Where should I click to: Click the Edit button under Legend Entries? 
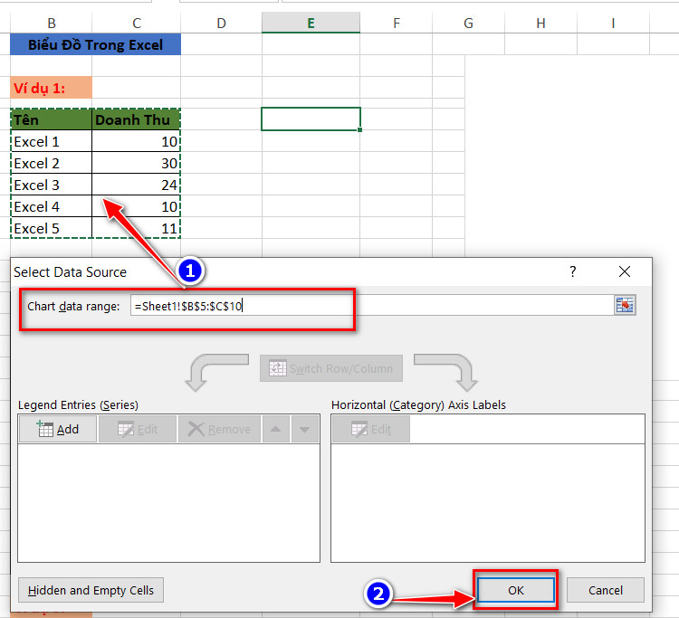(x=138, y=429)
